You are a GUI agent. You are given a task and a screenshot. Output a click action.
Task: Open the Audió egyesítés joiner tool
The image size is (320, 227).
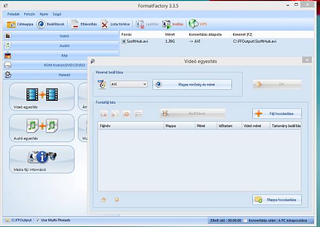coord(42,128)
